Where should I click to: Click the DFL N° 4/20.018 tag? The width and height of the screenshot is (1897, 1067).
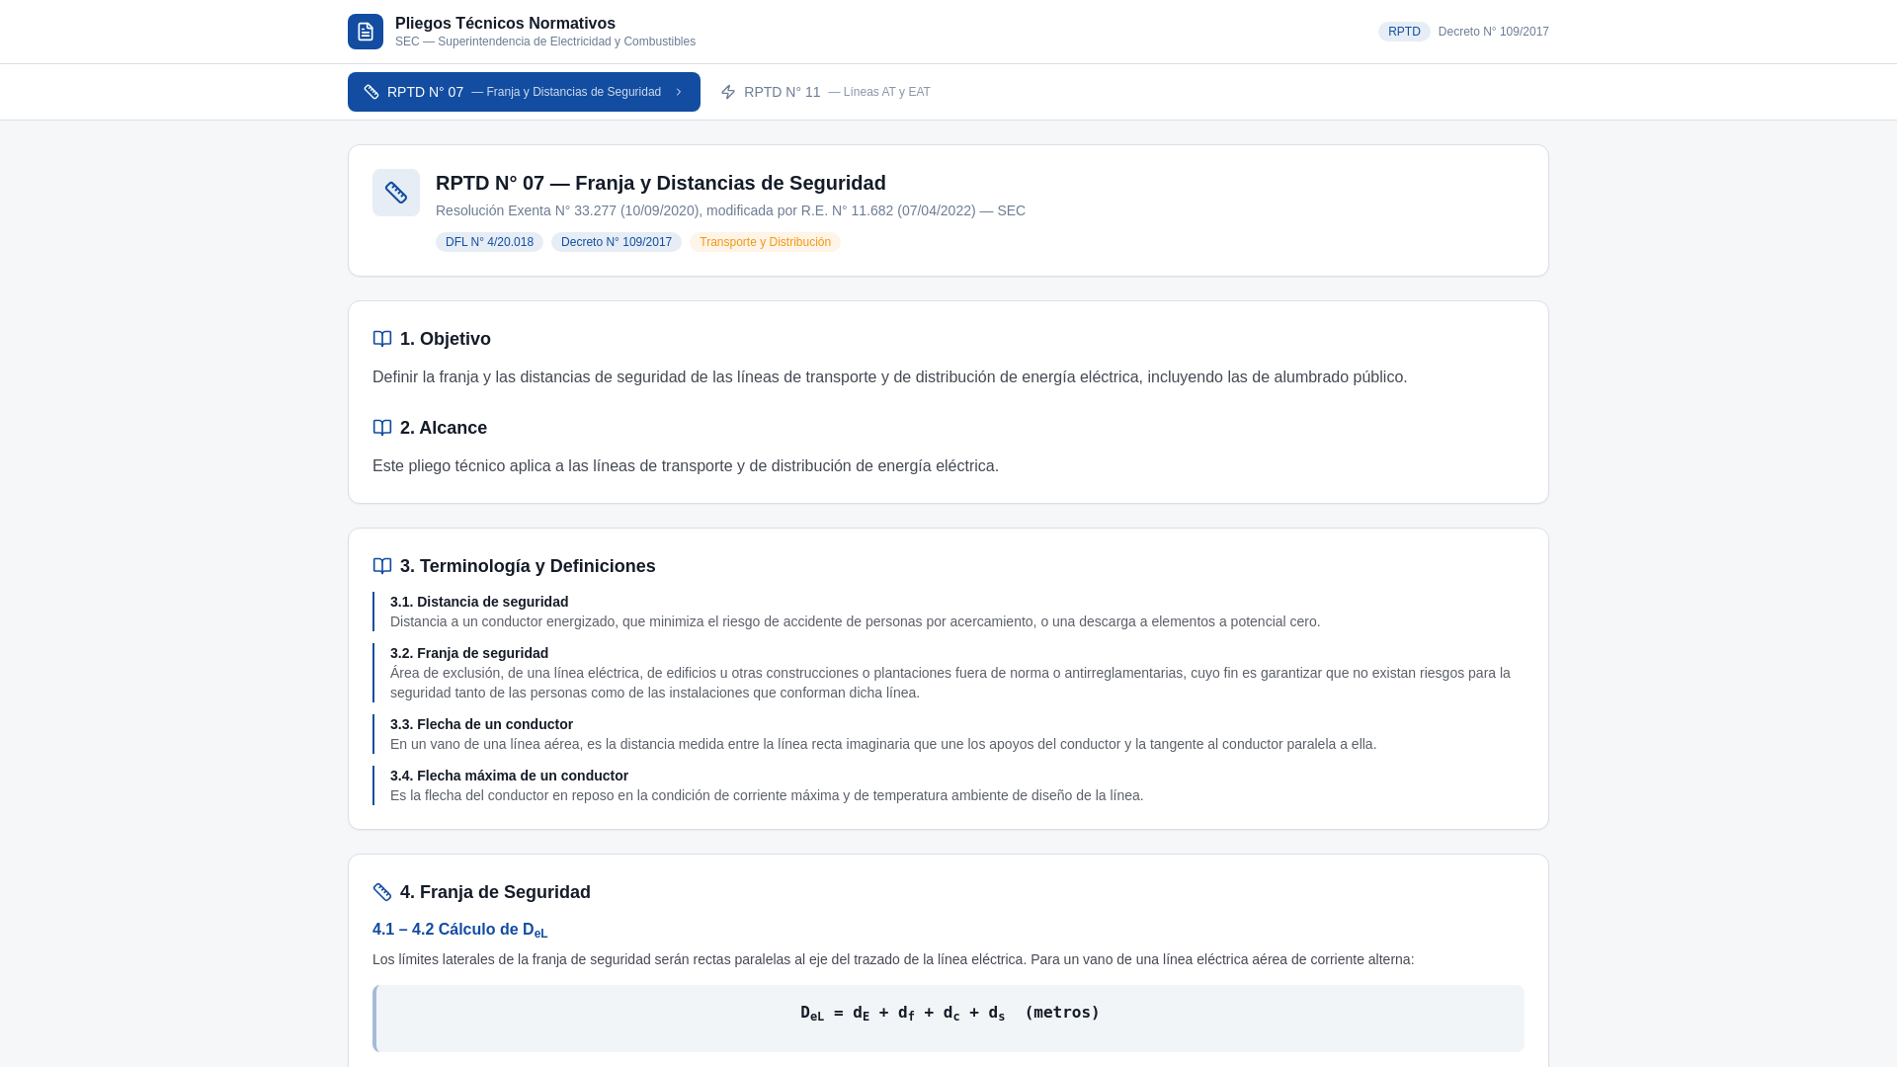pyautogui.click(x=489, y=242)
